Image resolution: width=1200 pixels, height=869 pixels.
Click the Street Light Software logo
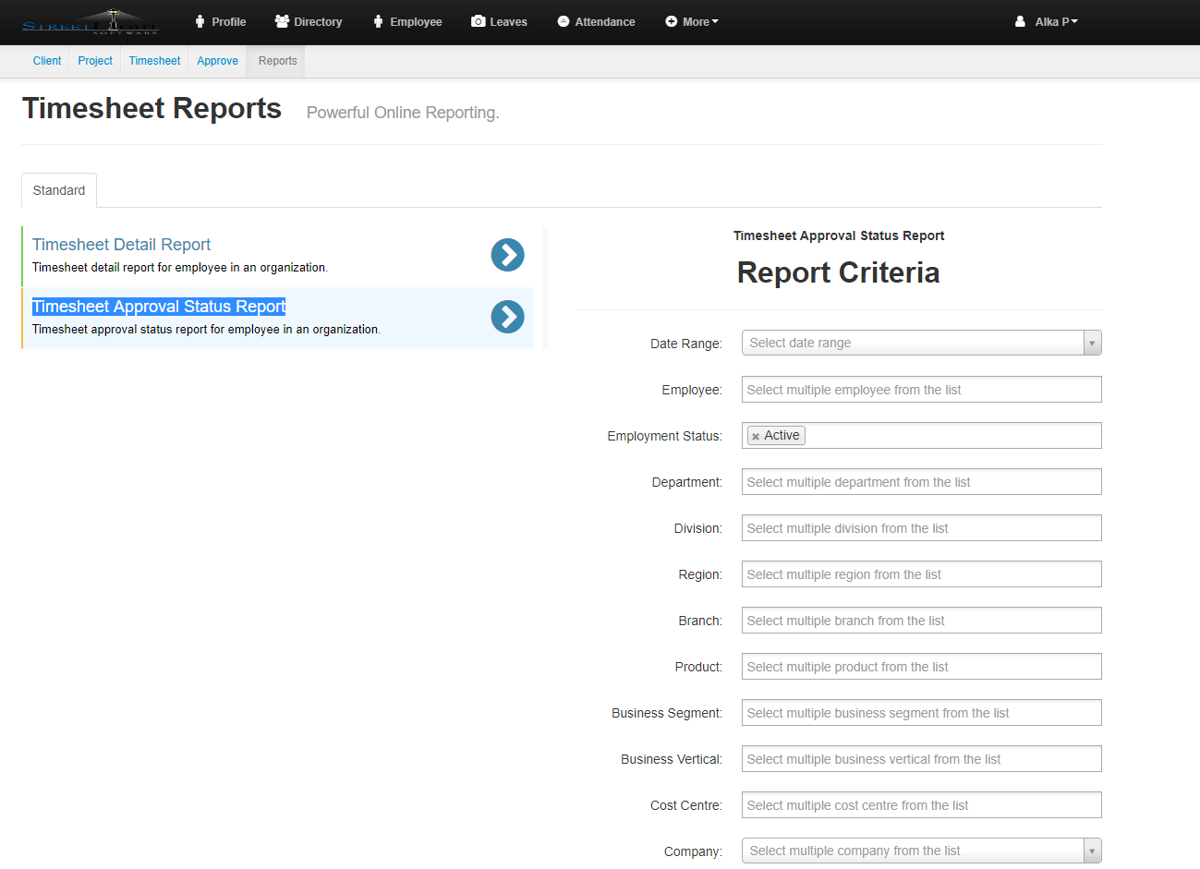[x=91, y=22]
